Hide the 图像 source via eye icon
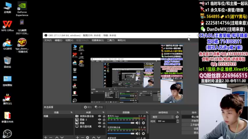248x139 pixels. [x=100, y=123]
